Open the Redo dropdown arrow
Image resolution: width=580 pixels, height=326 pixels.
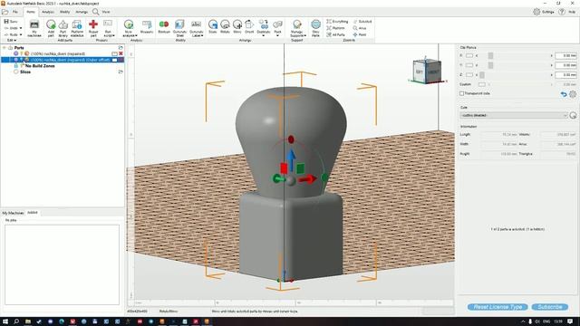tap(20, 34)
